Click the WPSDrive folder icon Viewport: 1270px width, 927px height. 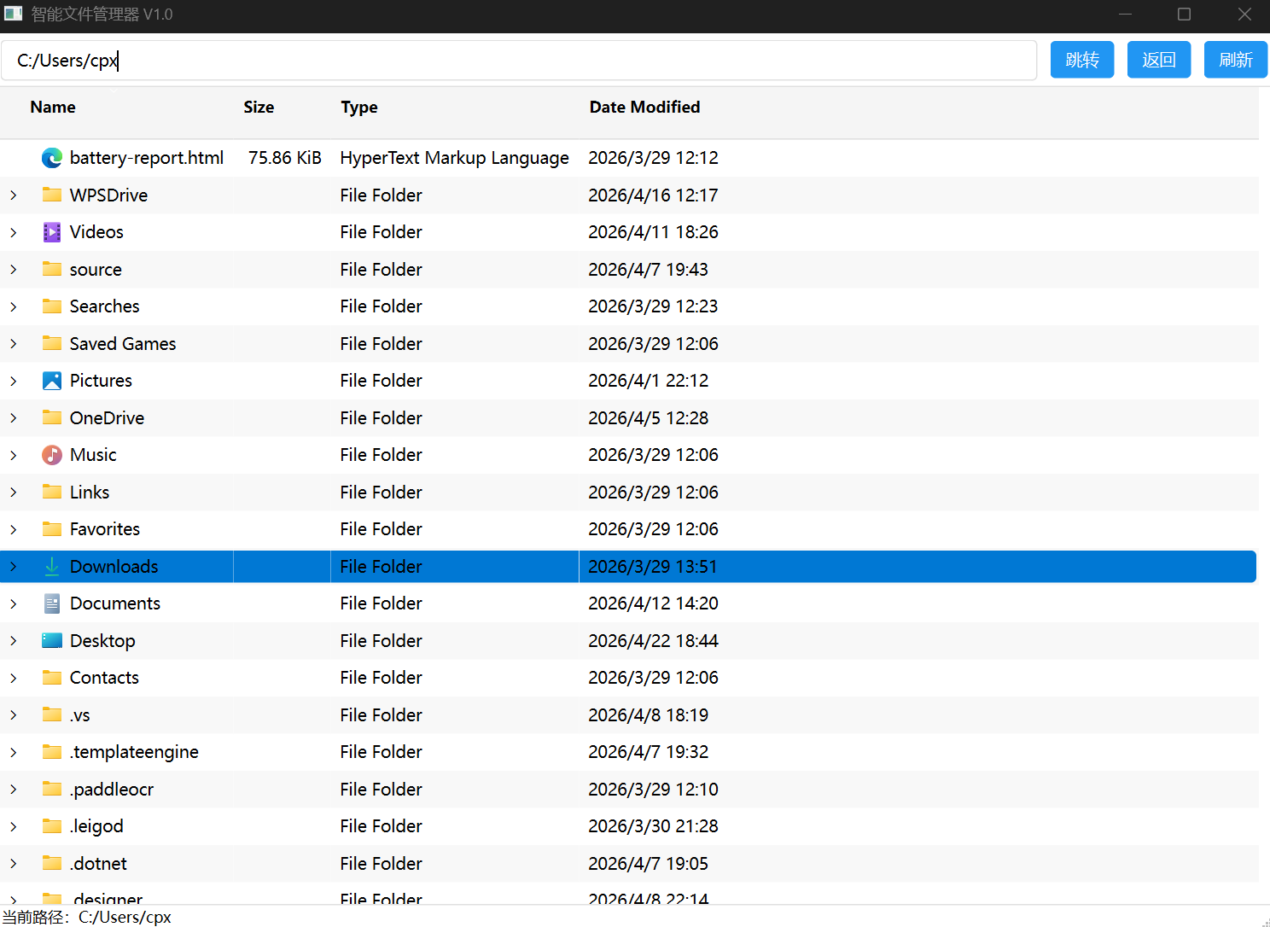tap(52, 195)
